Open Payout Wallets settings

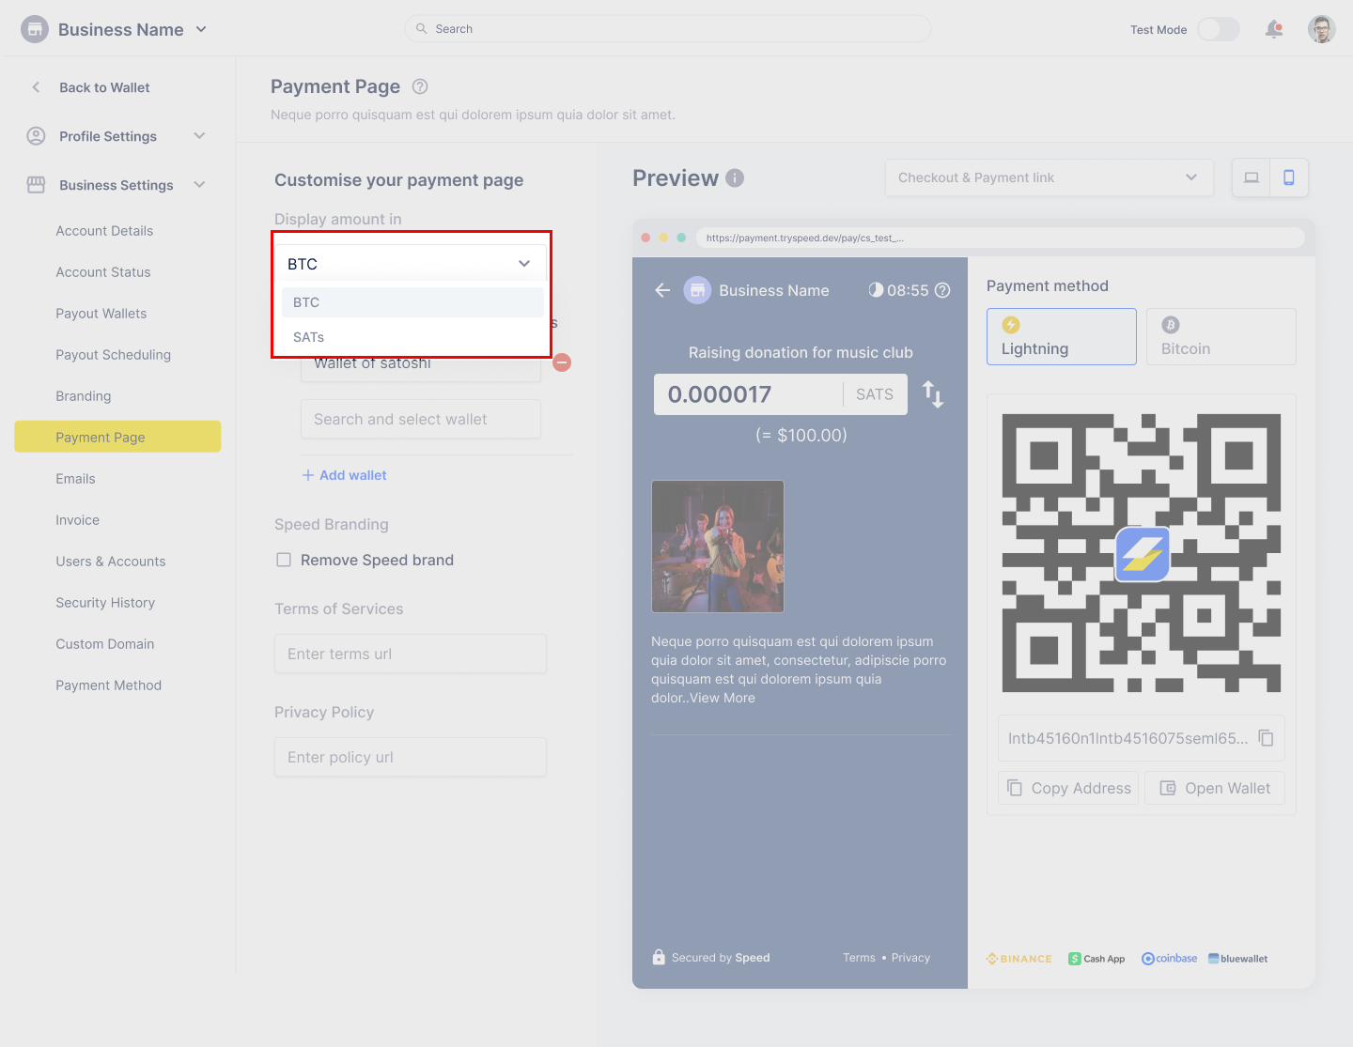pyautogui.click(x=101, y=314)
